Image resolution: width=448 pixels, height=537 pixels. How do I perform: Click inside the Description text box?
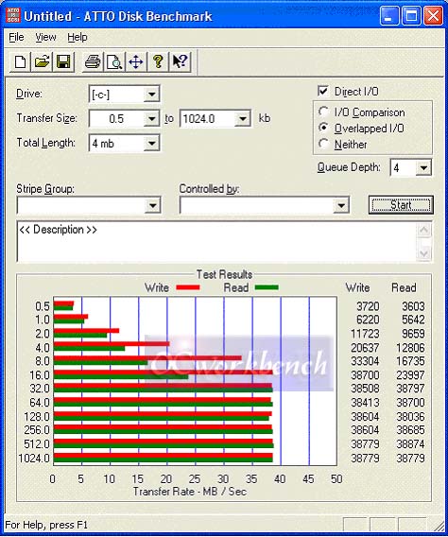217,242
